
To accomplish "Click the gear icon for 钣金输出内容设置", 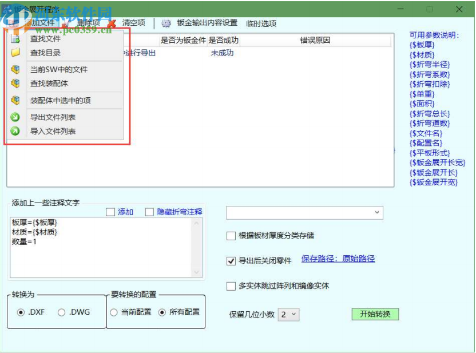I will (166, 23).
